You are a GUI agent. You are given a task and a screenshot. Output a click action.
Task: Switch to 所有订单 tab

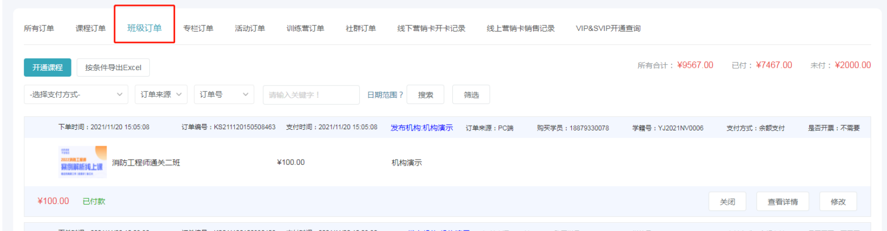point(39,28)
